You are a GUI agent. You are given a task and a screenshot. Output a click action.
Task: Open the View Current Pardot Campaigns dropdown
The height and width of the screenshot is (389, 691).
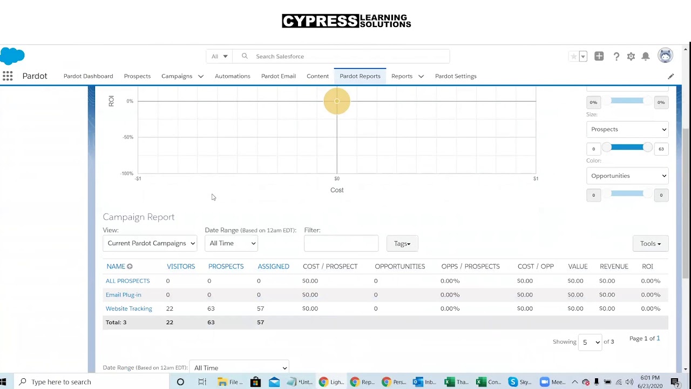(x=150, y=243)
